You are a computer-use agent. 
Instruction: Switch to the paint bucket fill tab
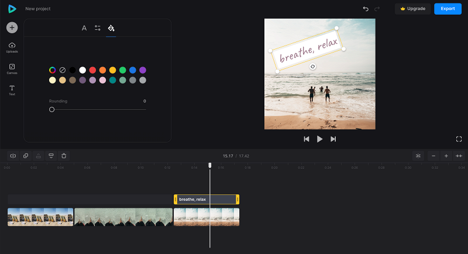click(x=111, y=28)
